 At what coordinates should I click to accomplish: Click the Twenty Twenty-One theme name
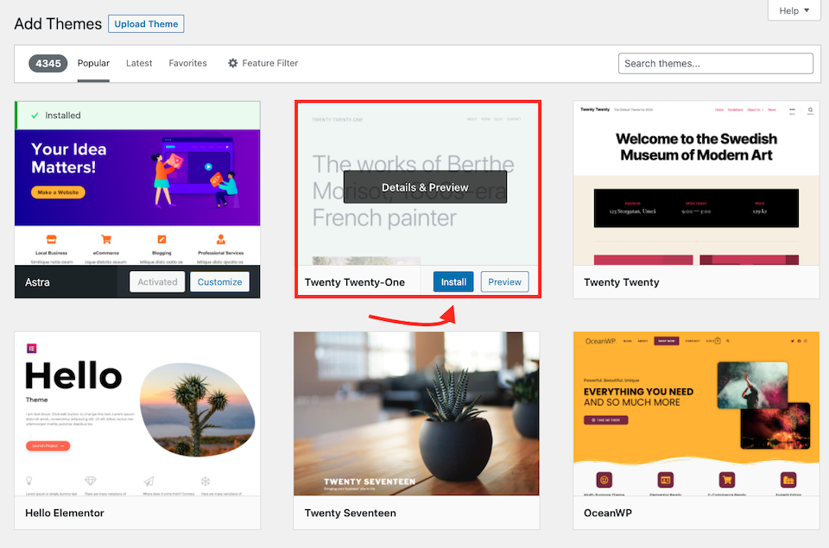pos(355,282)
